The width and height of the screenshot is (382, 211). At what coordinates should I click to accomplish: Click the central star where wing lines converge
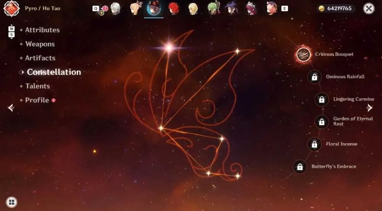coord(161,128)
